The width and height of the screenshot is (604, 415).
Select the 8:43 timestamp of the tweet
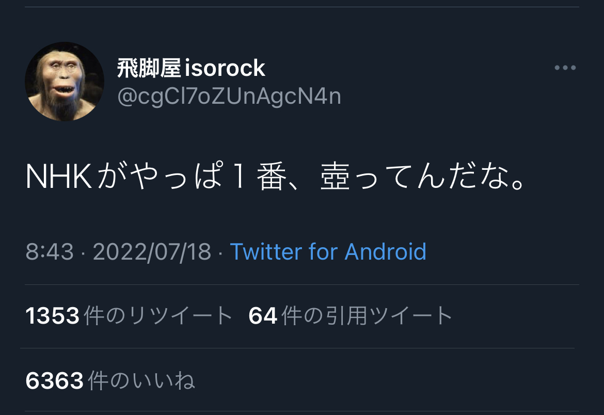click(x=50, y=251)
